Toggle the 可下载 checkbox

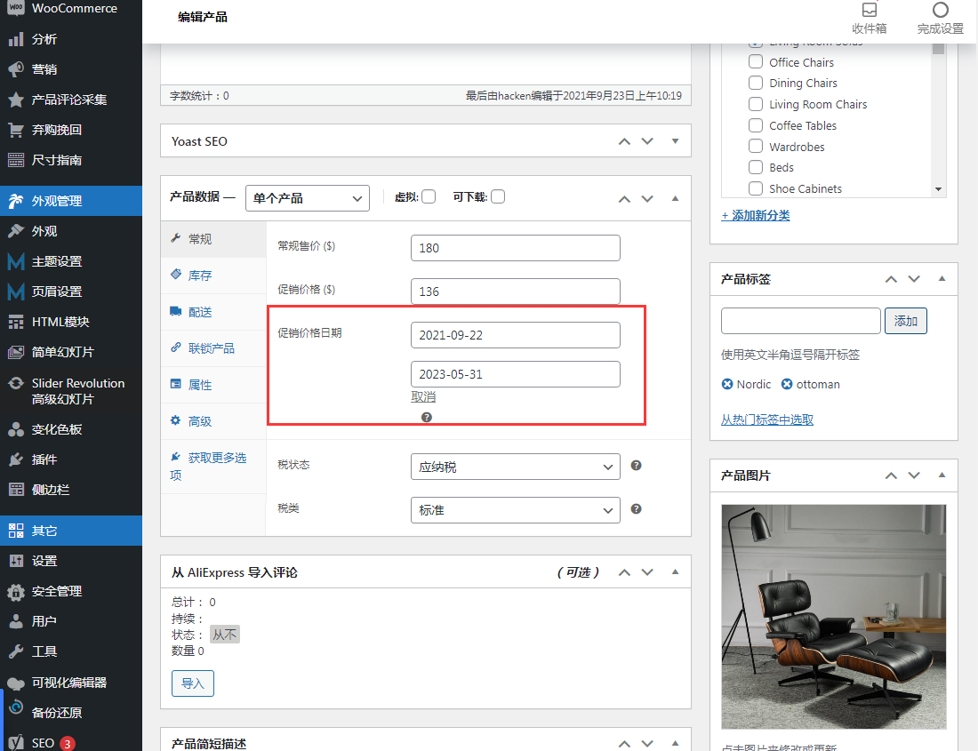click(x=498, y=197)
